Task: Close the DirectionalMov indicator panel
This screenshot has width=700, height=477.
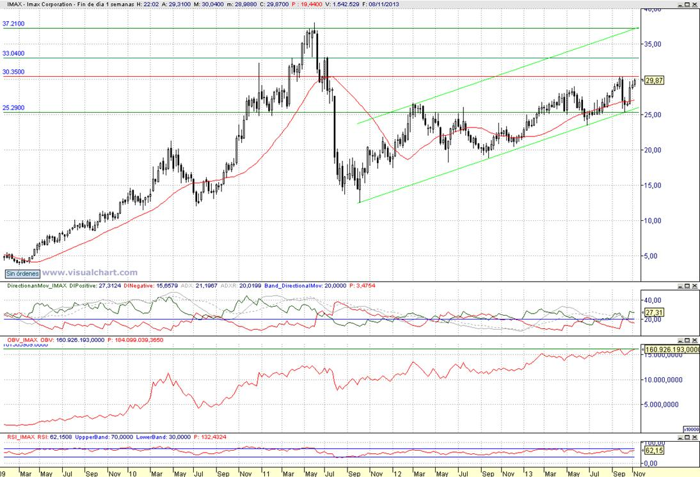Action: click(694, 286)
